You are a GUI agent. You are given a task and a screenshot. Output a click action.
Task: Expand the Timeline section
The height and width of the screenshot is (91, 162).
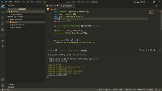point(25,87)
